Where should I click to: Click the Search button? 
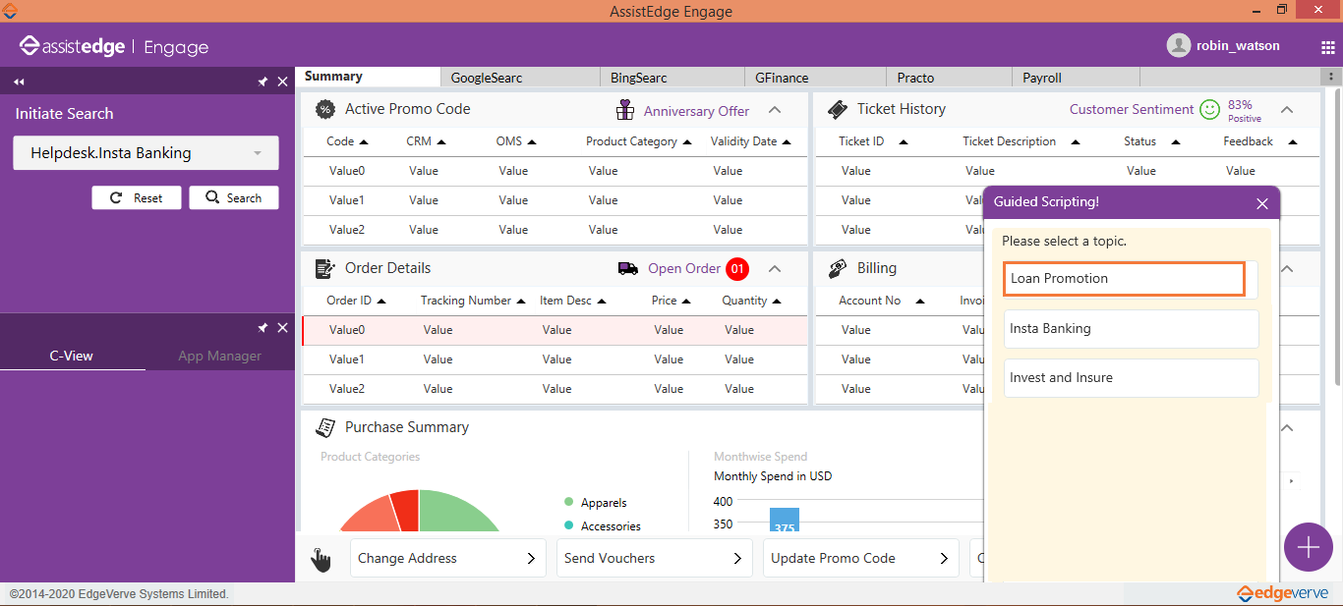pos(234,197)
